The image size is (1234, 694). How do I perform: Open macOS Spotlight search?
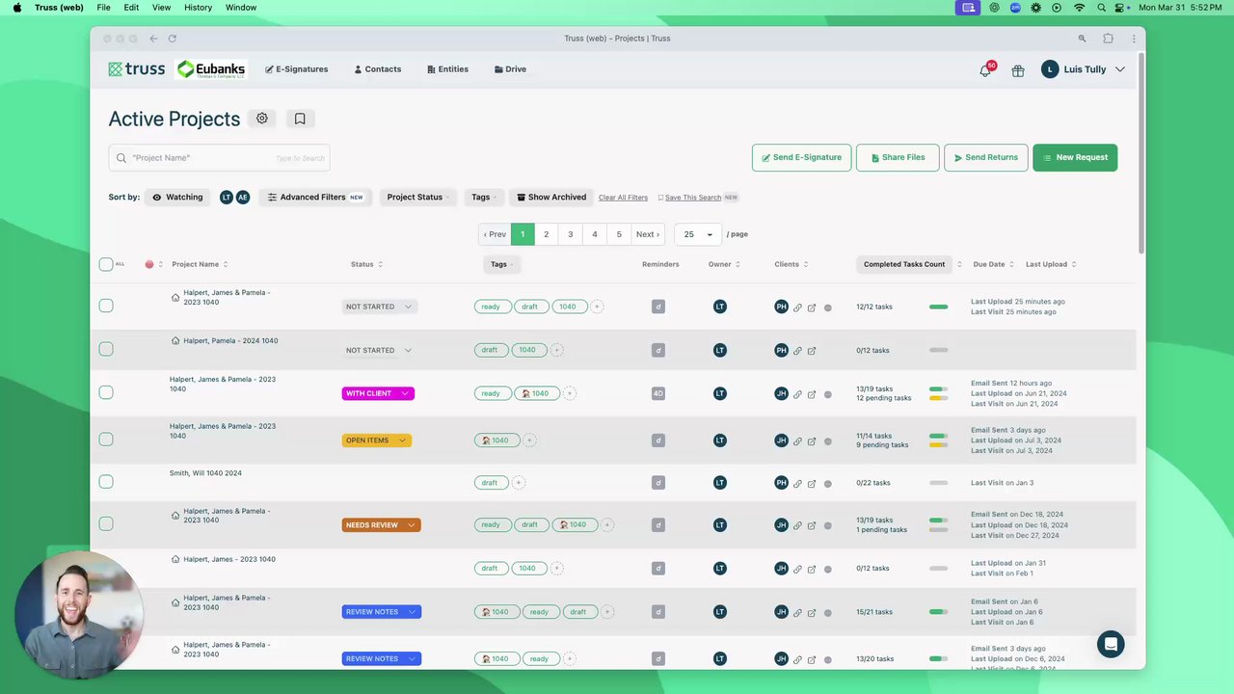point(1101,8)
